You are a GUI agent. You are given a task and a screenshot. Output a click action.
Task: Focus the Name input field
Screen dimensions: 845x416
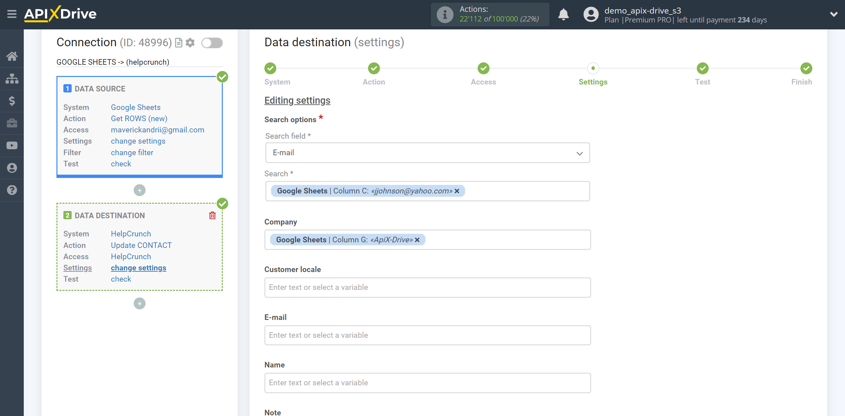tap(427, 383)
